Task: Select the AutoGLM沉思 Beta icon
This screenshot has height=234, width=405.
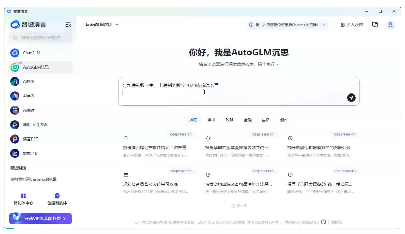Action: pos(15,67)
